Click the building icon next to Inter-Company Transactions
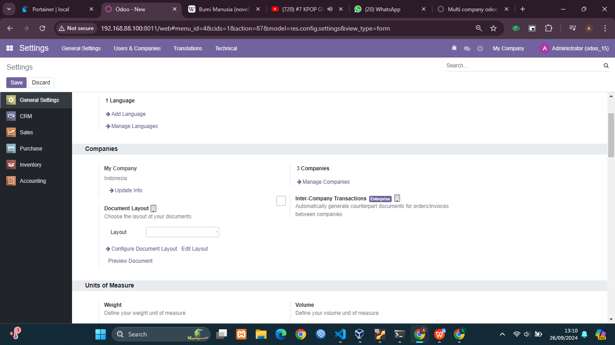 [x=397, y=198]
